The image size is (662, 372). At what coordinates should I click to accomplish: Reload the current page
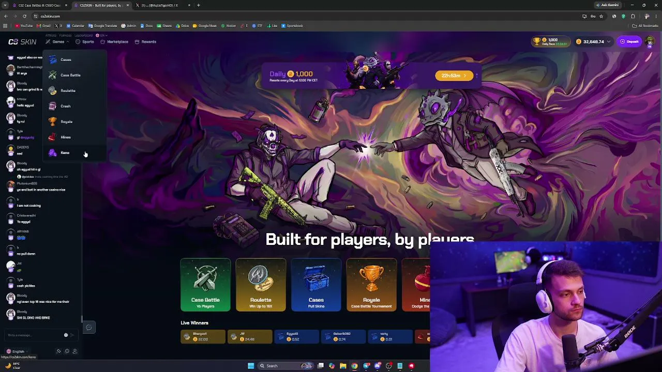(x=24, y=16)
